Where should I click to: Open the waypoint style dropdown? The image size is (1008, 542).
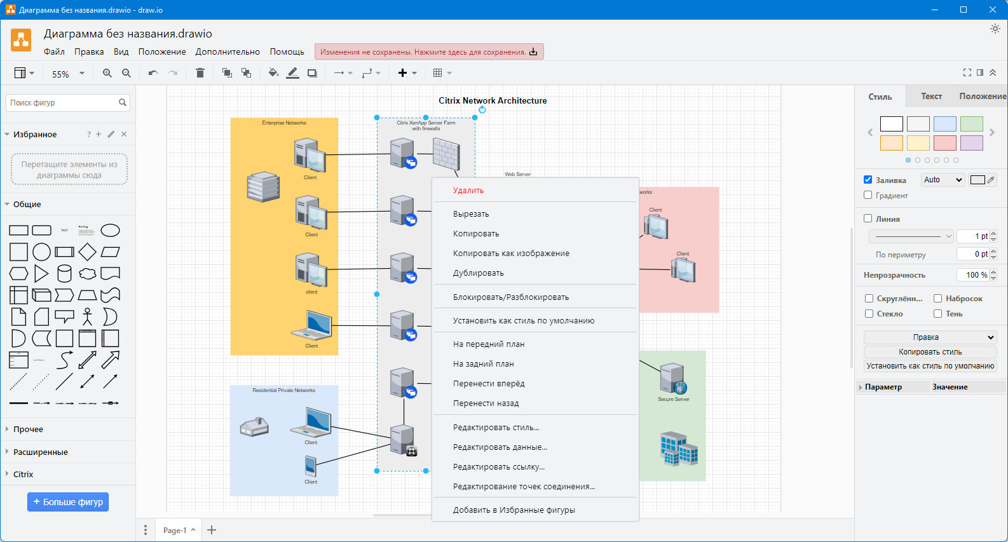(x=371, y=73)
